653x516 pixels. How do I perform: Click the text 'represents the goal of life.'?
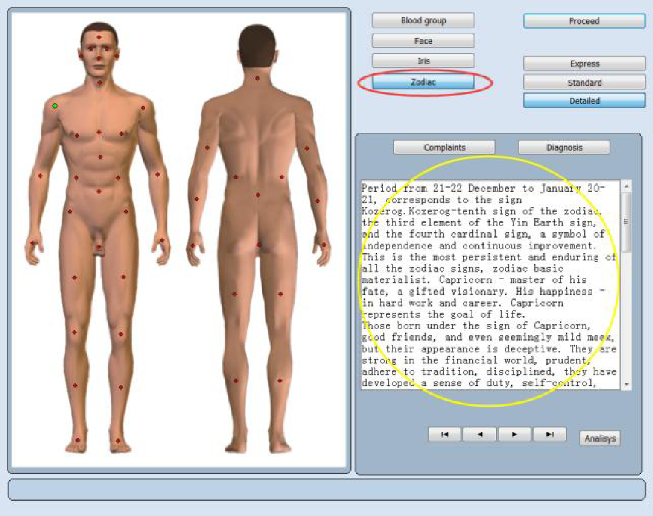tap(443, 314)
